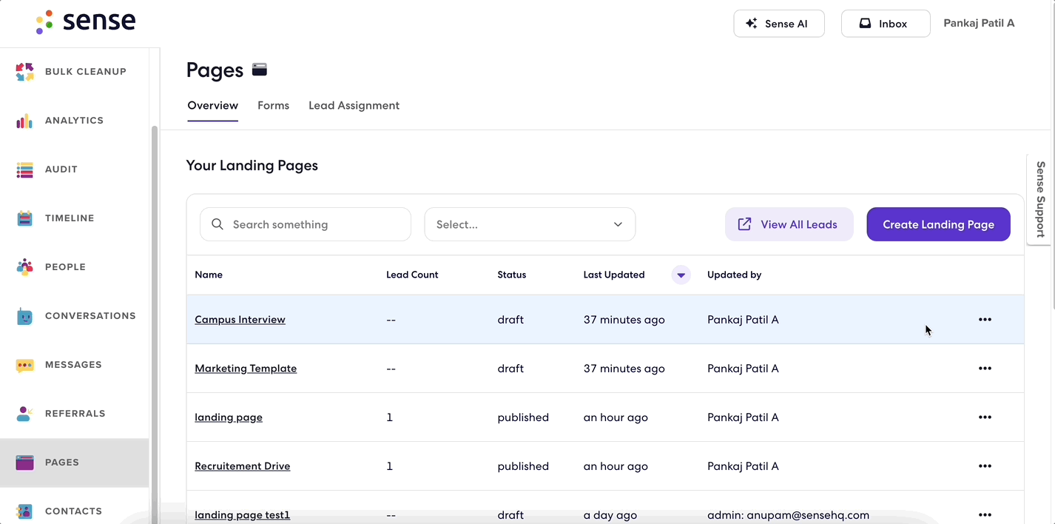The width and height of the screenshot is (1055, 524).
Task: Click the Search something input field
Action: point(306,224)
